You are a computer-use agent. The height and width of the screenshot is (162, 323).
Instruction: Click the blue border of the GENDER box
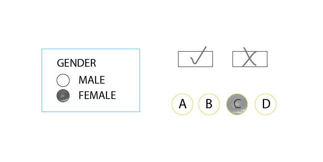coord(90,49)
